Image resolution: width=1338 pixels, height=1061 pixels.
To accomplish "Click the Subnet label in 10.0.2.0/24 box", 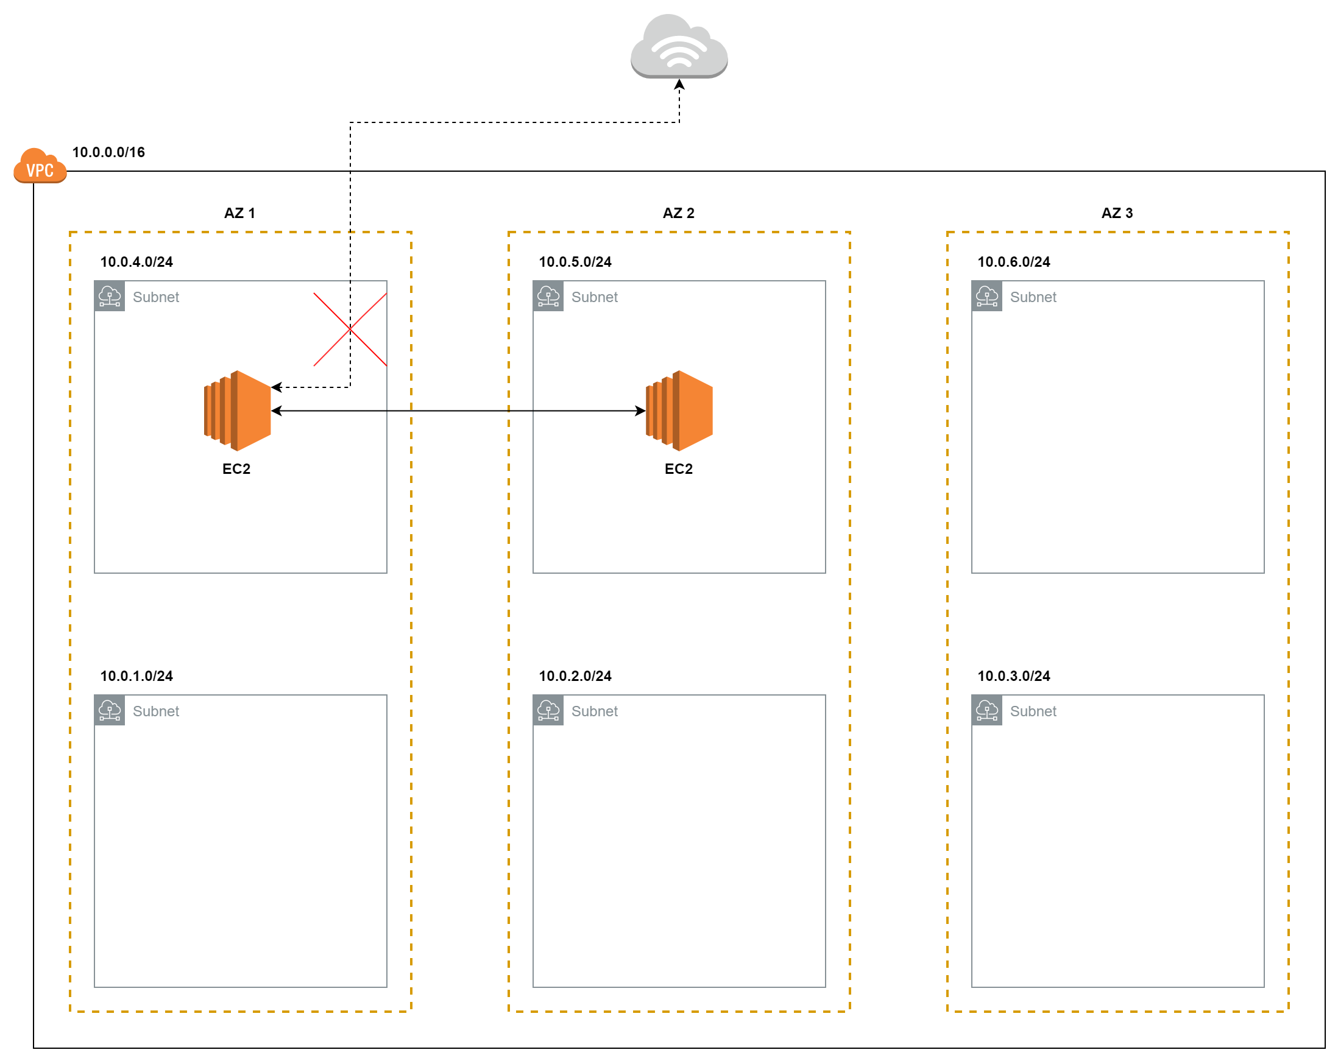I will pos(595,711).
